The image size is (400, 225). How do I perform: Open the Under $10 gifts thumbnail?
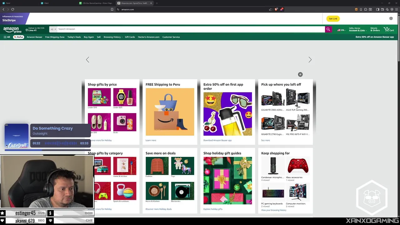99,97
